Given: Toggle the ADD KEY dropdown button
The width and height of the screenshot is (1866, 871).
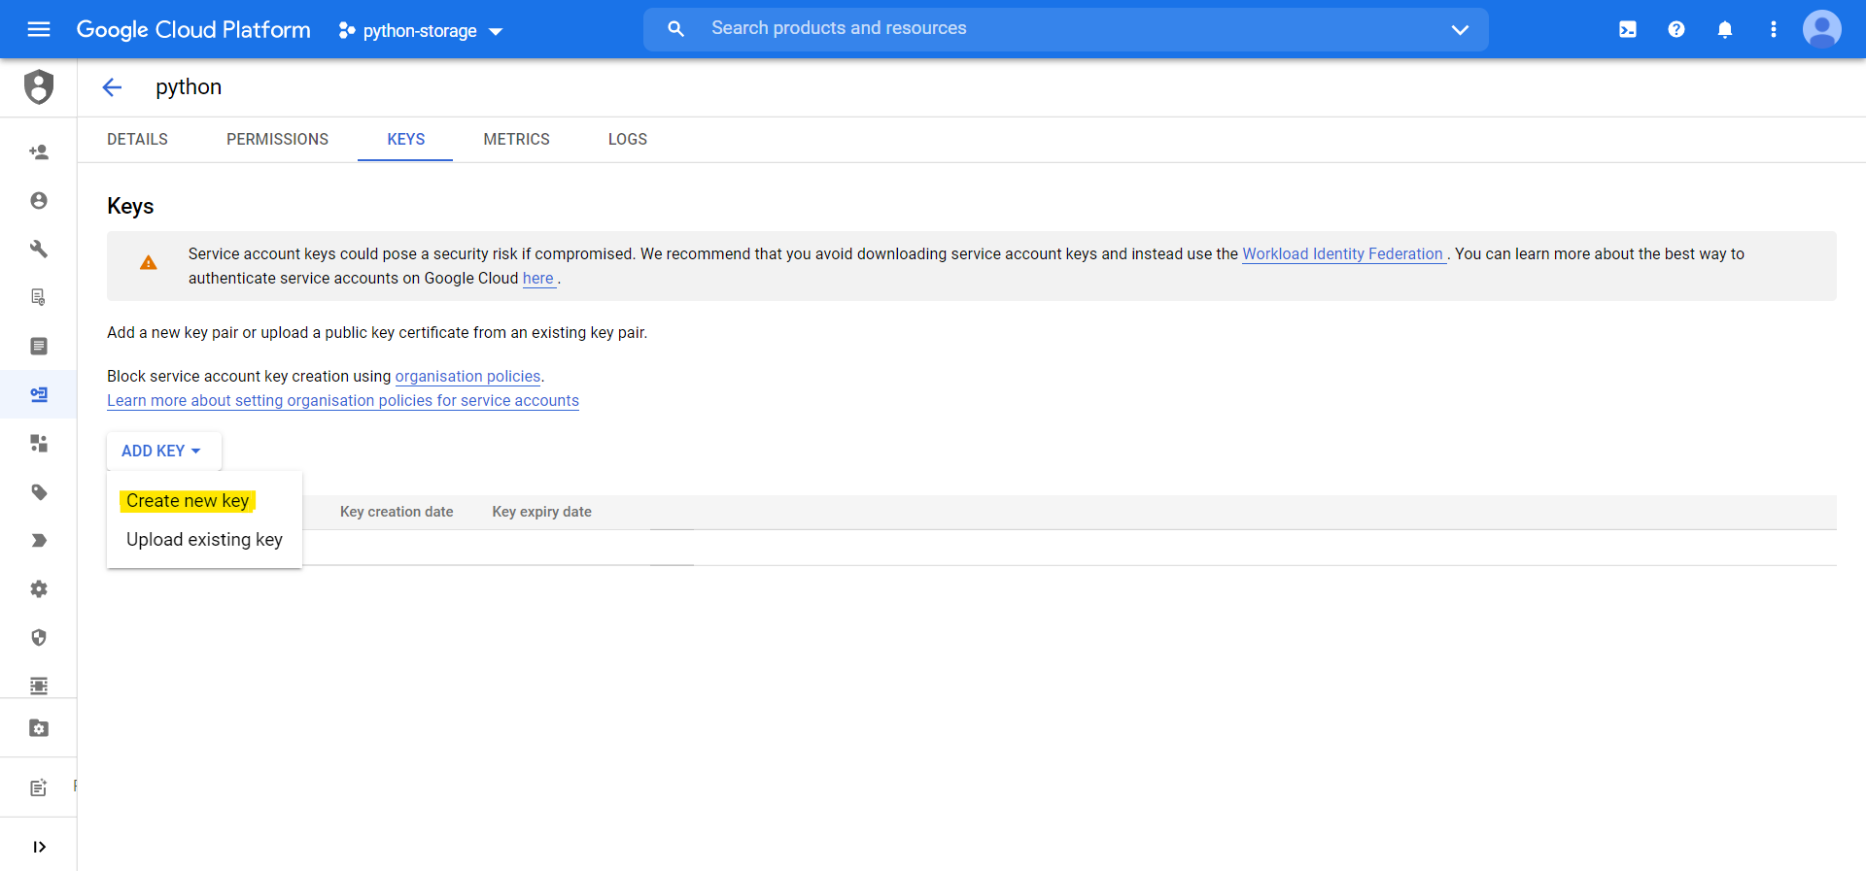Looking at the screenshot, I should coord(161,451).
